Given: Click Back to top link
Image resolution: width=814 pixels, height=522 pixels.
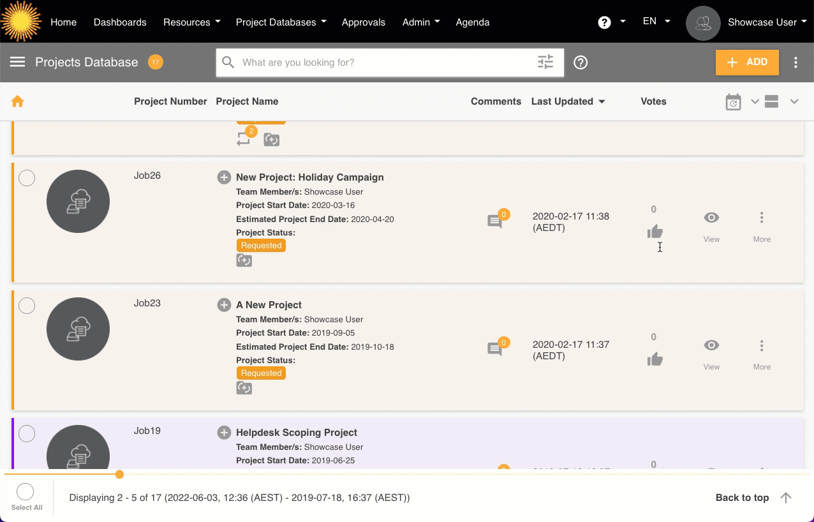Looking at the screenshot, I should coord(753,498).
